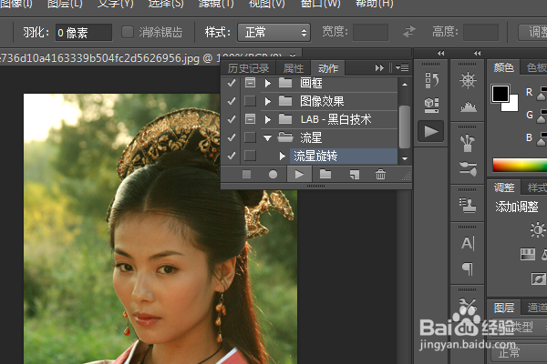Expand hidden panel tabs with double arrows
The width and height of the screenshot is (547, 364).
pyautogui.click(x=379, y=68)
